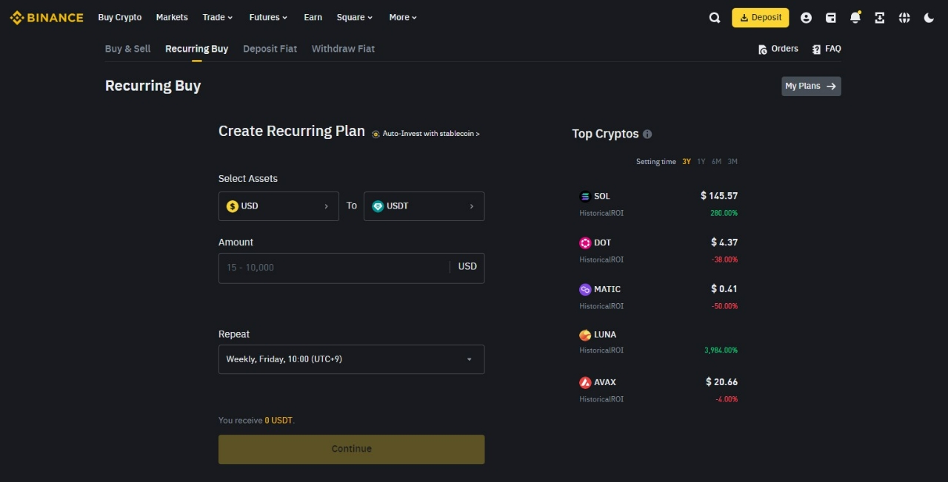This screenshot has height=482, width=948.
Task: Switch to the Withdraw Fiat tab
Action: (343, 49)
